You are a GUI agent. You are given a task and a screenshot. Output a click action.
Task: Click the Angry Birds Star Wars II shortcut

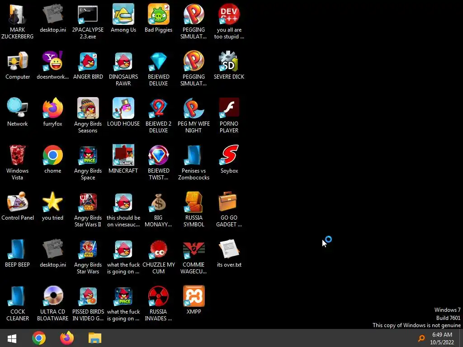(x=88, y=202)
